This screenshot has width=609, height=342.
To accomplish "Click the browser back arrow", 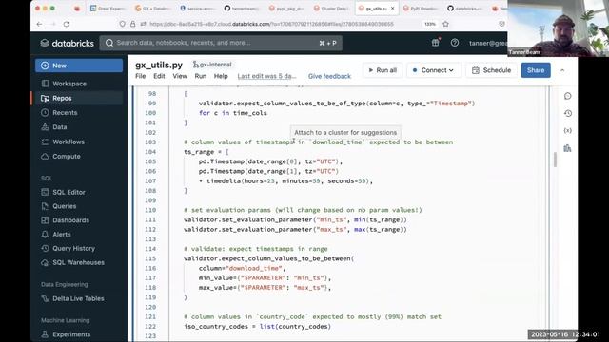I will (x=39, y=24).
